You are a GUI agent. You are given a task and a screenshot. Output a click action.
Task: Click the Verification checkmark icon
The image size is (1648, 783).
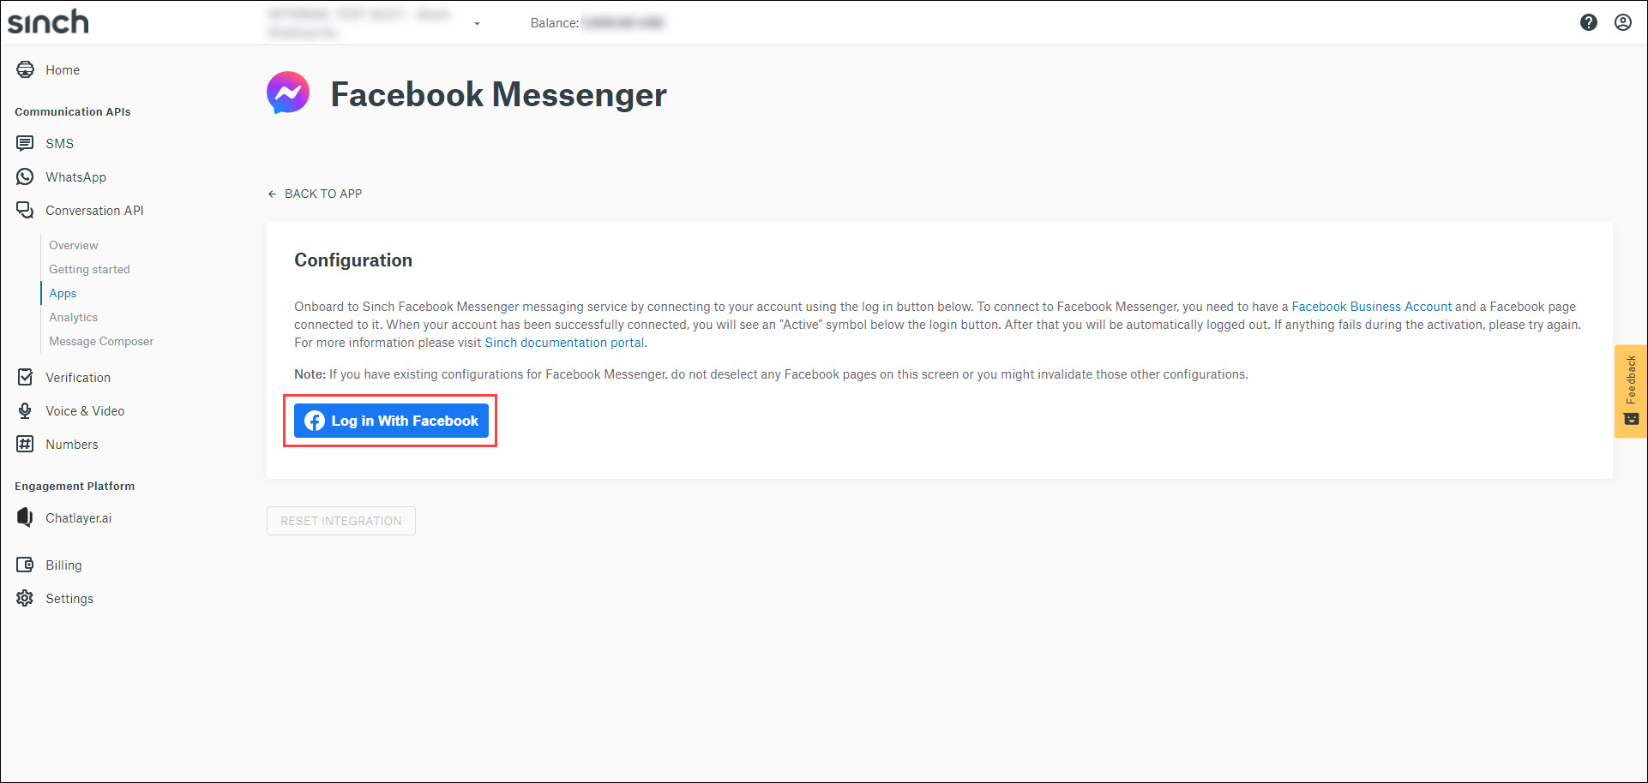click(26, 377)
